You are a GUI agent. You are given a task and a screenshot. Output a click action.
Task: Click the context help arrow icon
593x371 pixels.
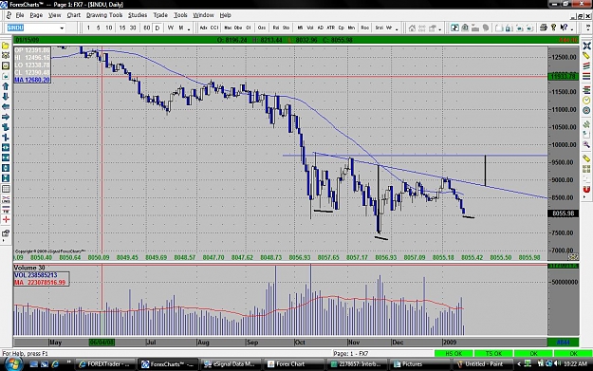[564, 28]
